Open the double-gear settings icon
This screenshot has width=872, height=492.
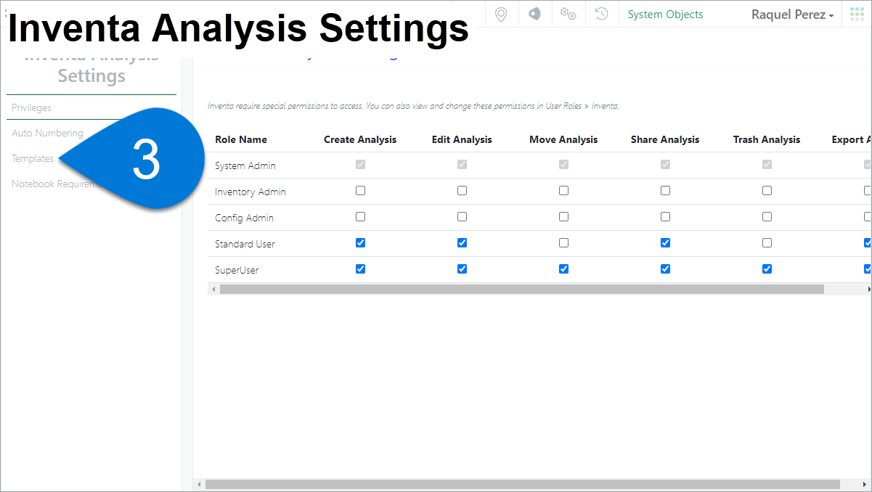(x=568, y=14)
